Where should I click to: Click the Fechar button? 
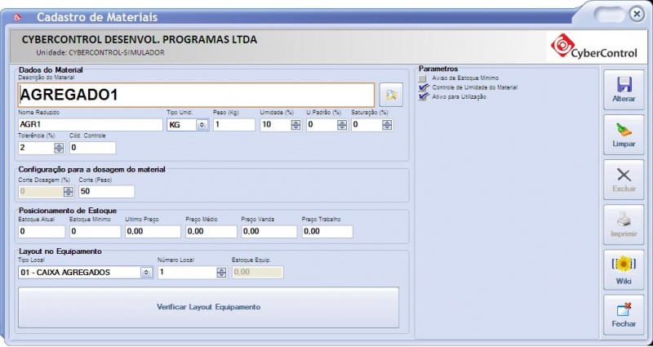point(624,315)
